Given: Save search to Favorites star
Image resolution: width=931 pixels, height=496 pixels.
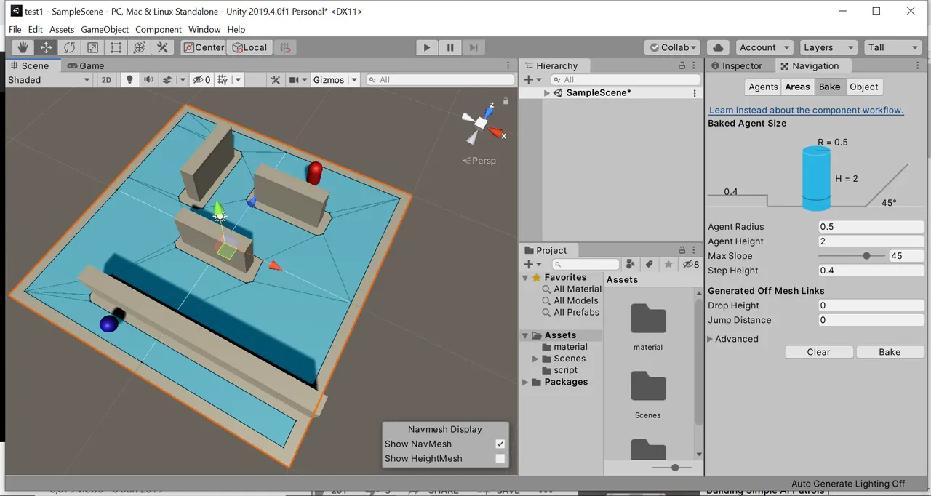Looking at the screenshot, I should click(668, 264).
